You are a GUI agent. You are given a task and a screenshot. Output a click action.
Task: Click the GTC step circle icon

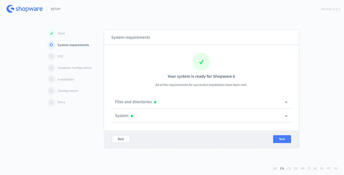(51, 56)
